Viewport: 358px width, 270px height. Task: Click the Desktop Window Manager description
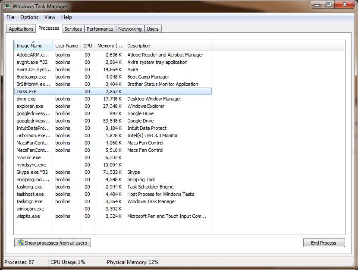pyautogui.click(x=154, y=99)
